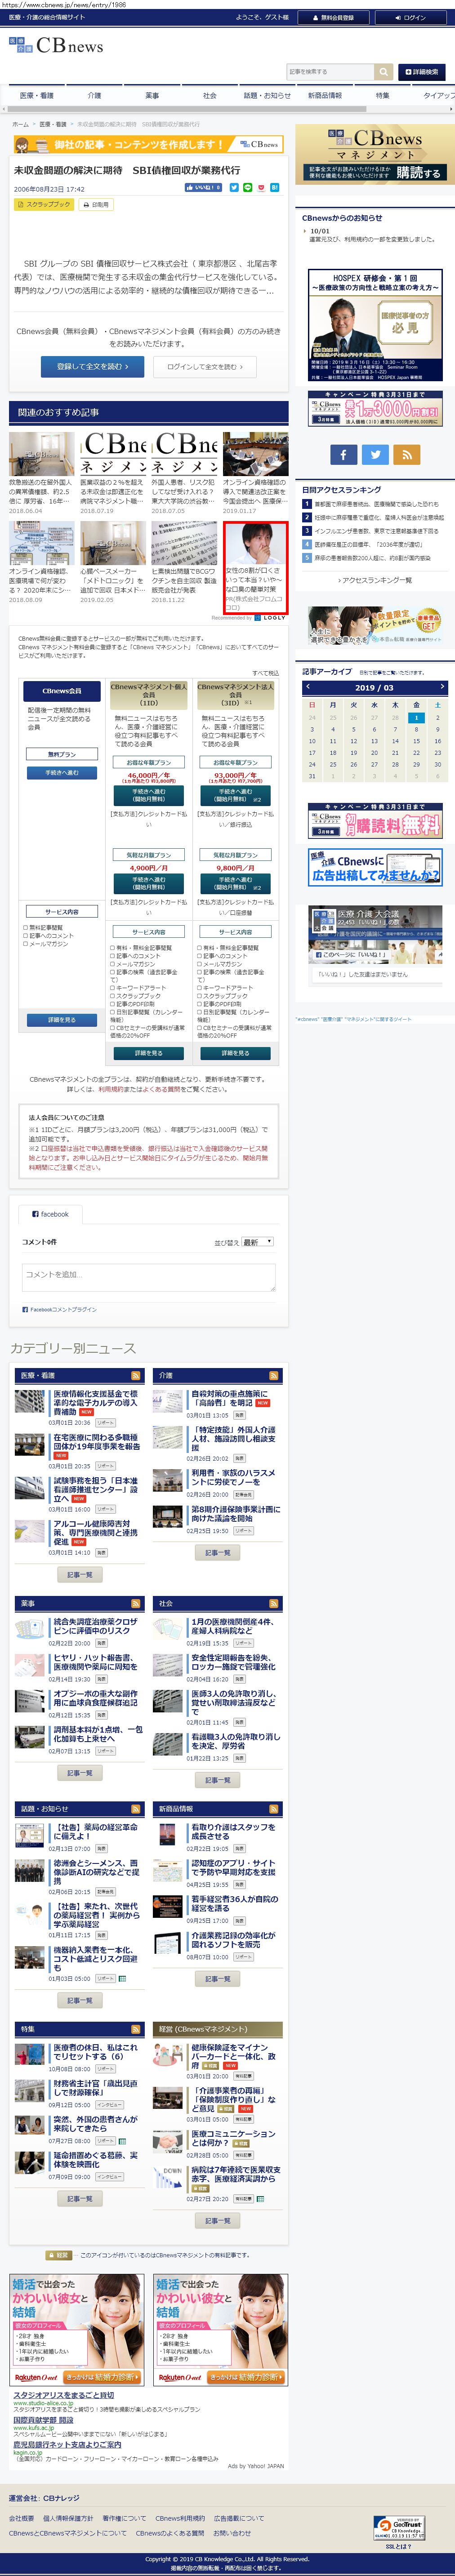
Task: Open article 在宅医療に関わる多職種団体が19年度事業を報告
Action: pyautogui.click(x=96, y=1442)
